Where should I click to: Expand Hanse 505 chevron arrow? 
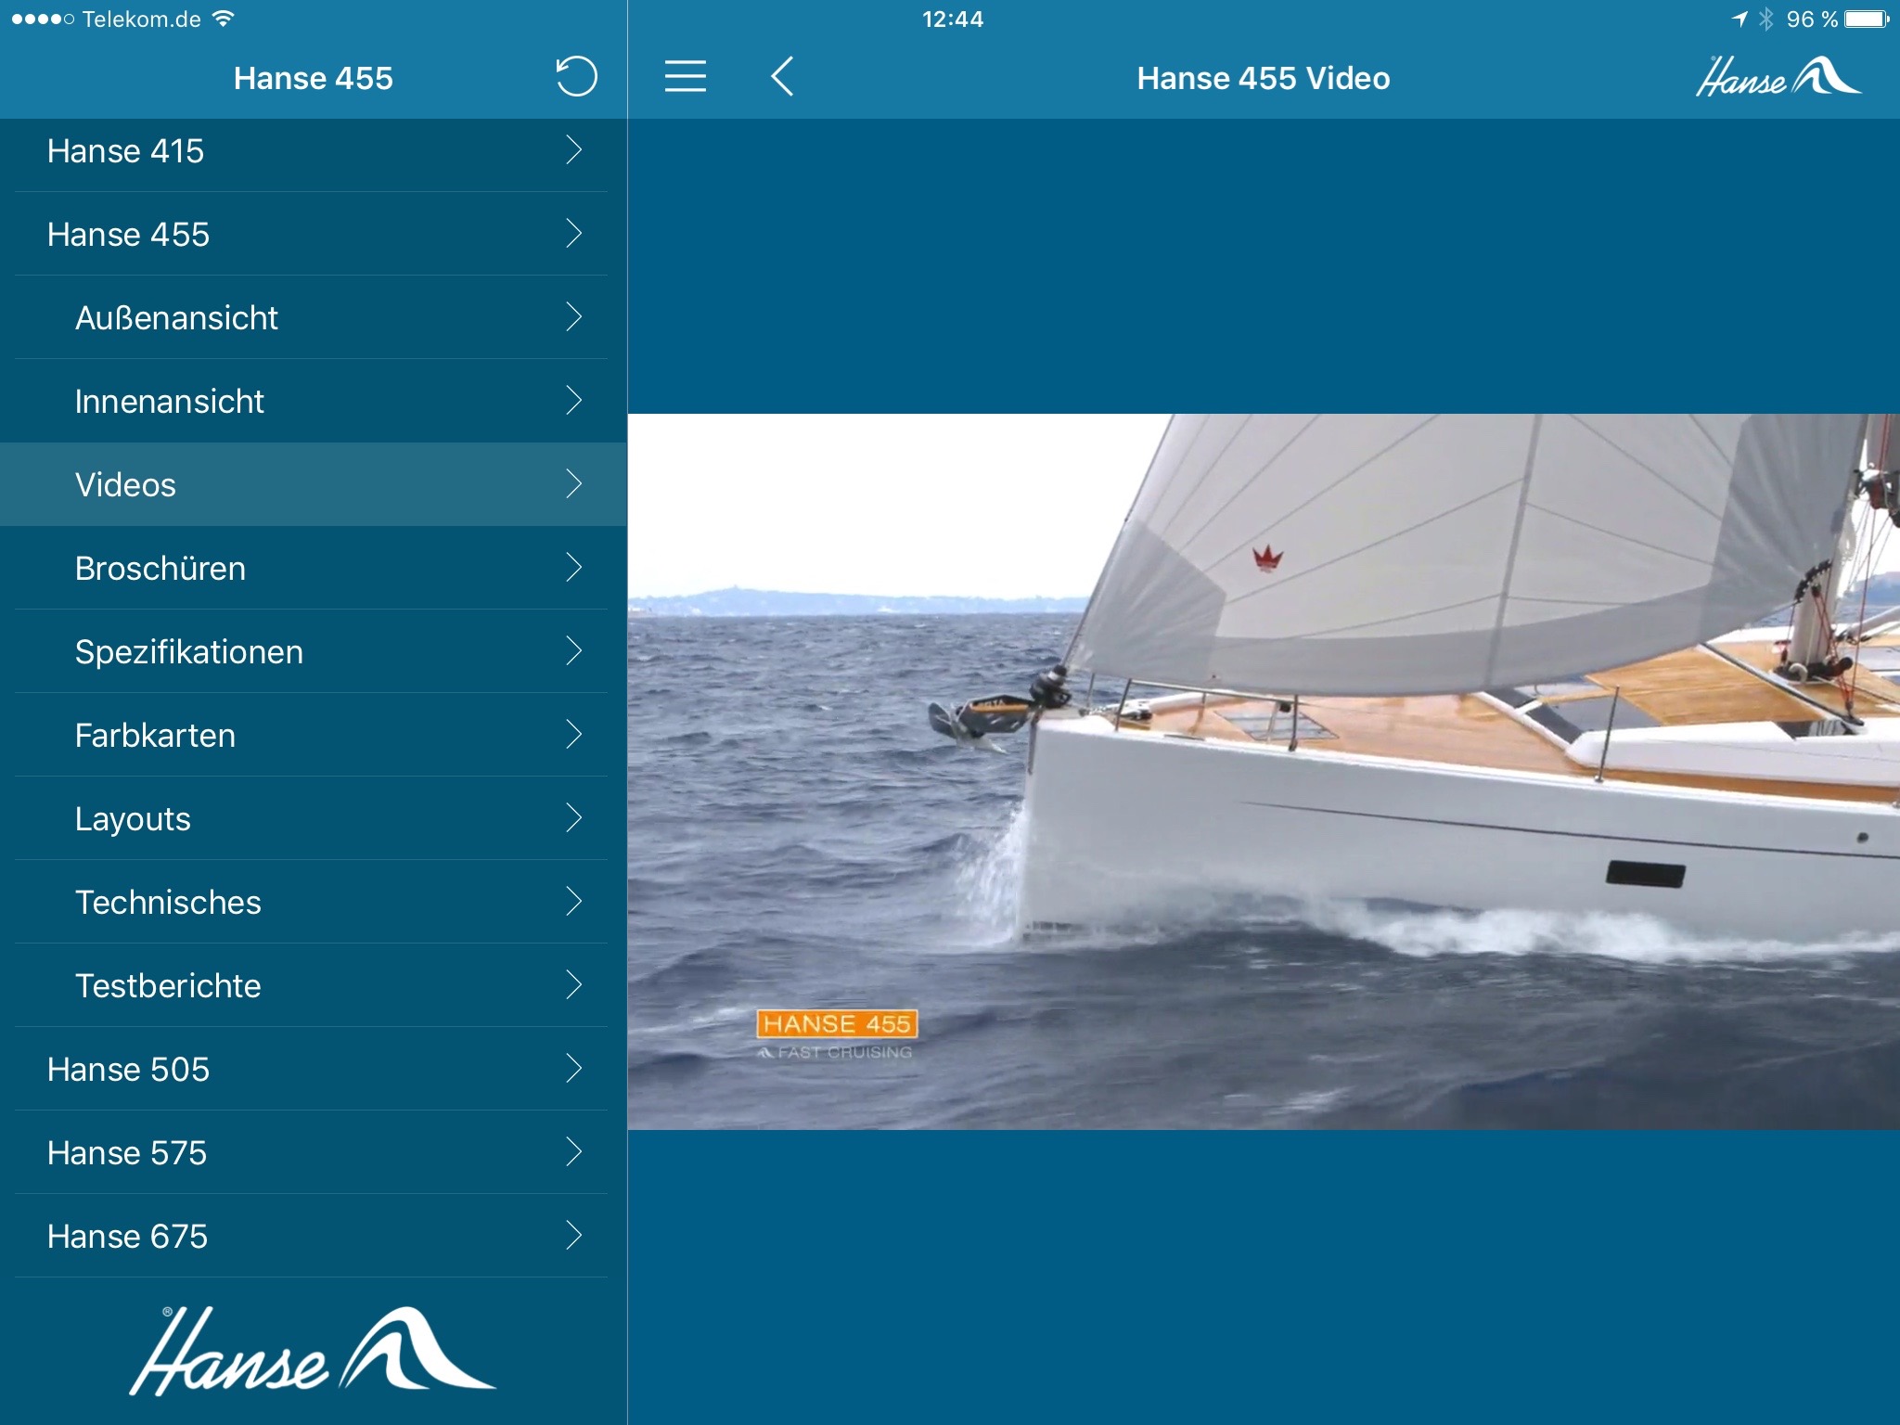click(573, 1069)
